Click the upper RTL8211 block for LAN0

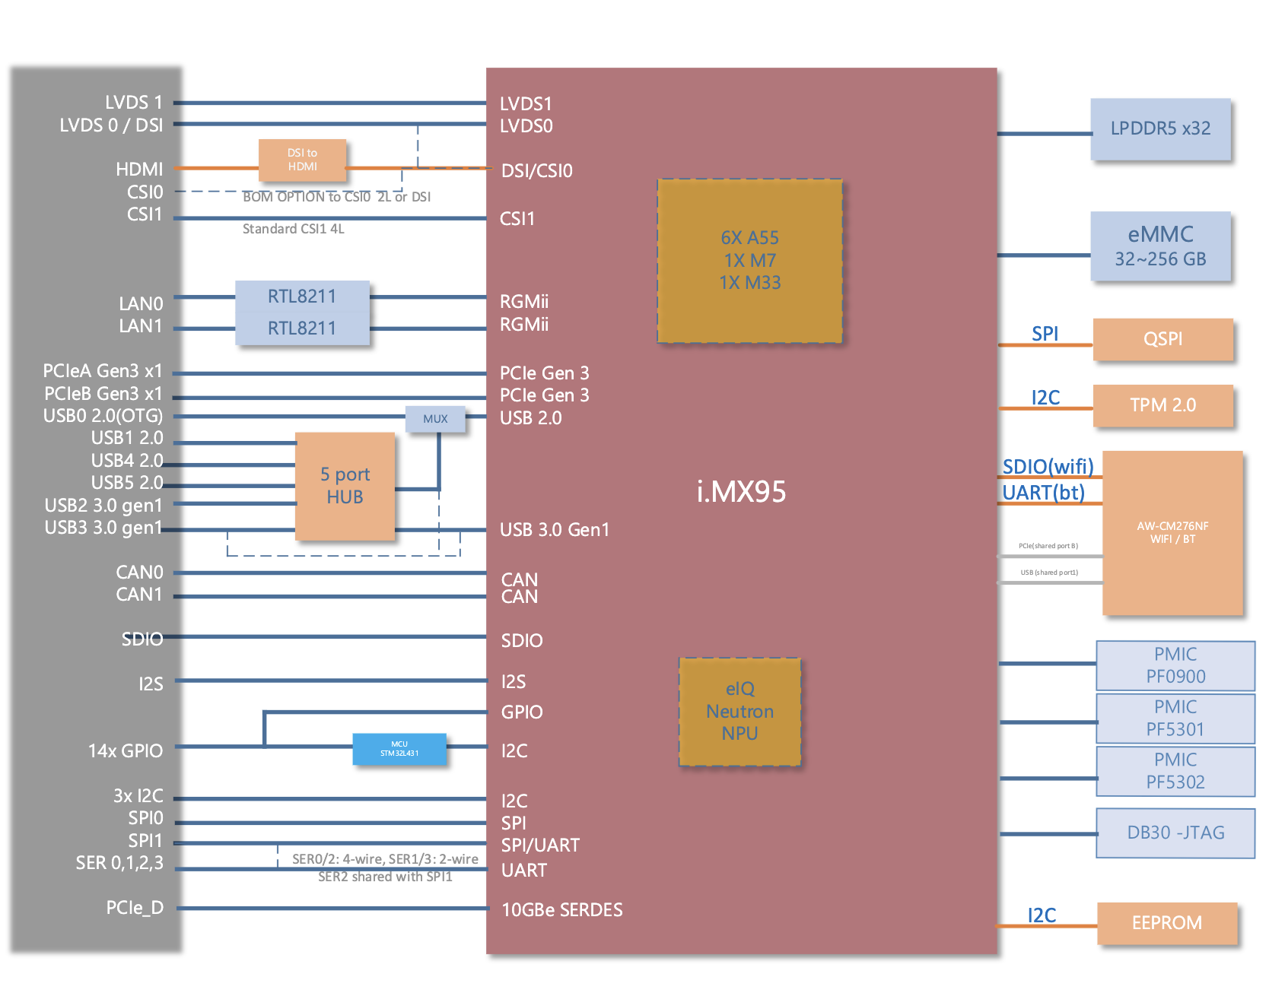[x=302, y=297]
